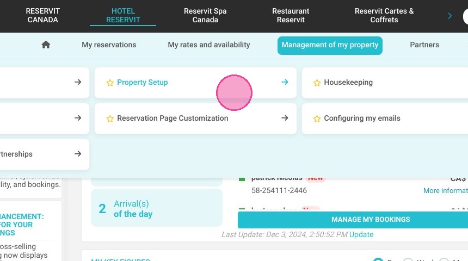Open Management of my property menu
This screenshot has height=261, width=468.
tap(330, 45)
